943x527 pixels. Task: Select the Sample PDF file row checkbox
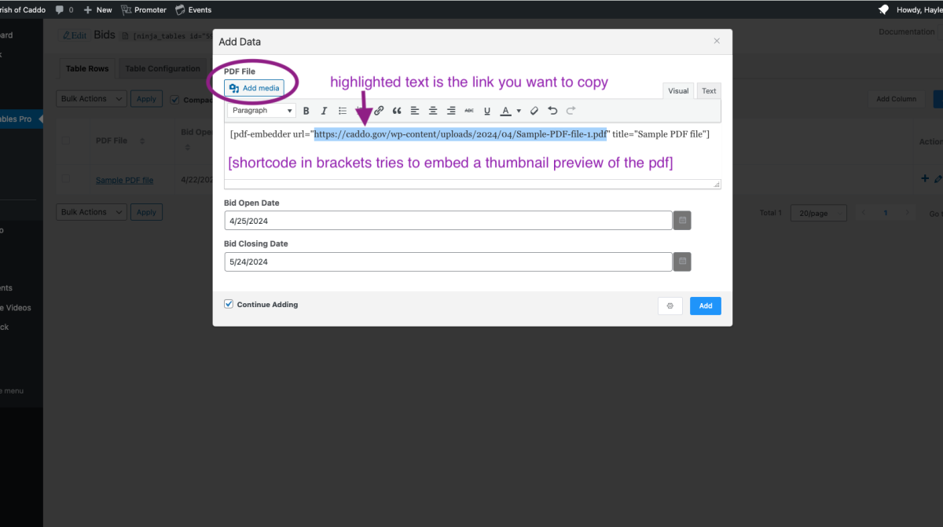[x=67, y=179]
